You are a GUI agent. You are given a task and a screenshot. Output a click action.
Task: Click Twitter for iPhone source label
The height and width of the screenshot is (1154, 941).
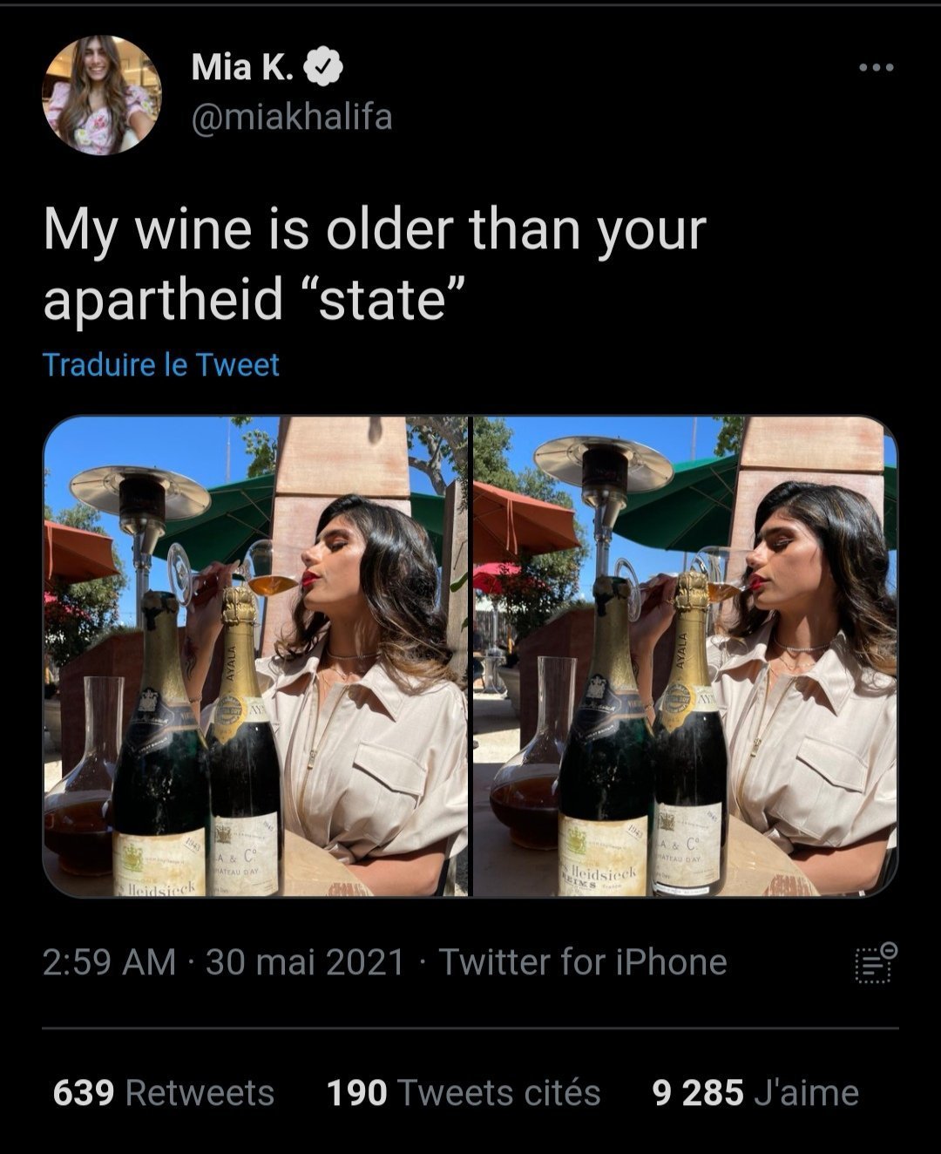click(x=582, y=962)
